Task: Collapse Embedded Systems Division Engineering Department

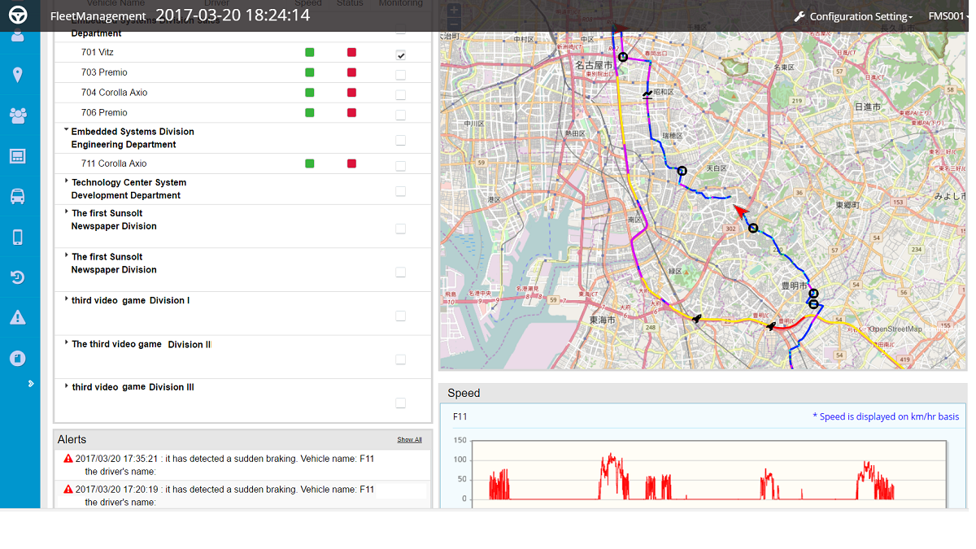Action: coord(66,129)
